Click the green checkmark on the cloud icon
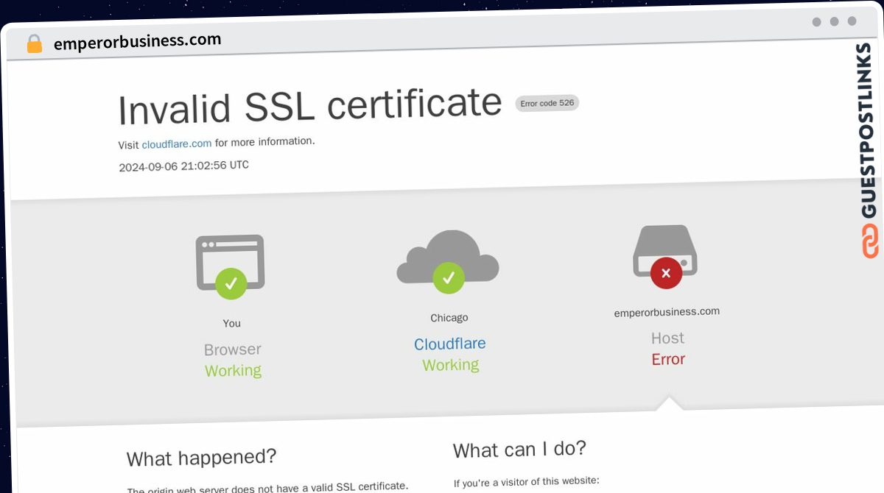Image resolution: width=884 pixels, height=493 pixels. click(x=448, y=278)
